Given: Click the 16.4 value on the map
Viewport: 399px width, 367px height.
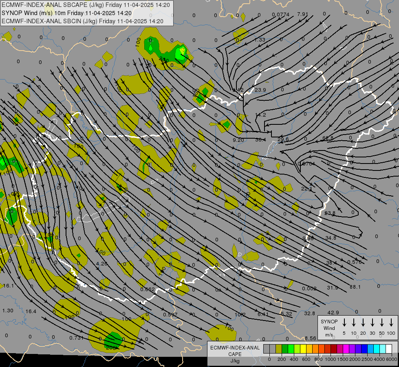Looking at the screenshot, I should tap(31, 311).
